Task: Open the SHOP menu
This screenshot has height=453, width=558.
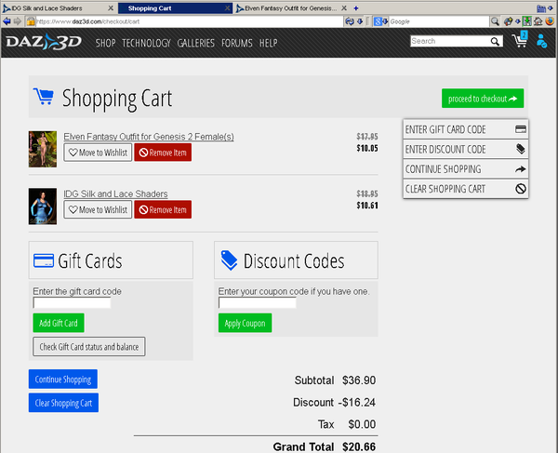Action: (x=105, y=43)
